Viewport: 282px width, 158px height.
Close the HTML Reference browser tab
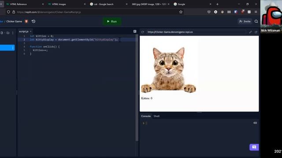coord(43,4)
